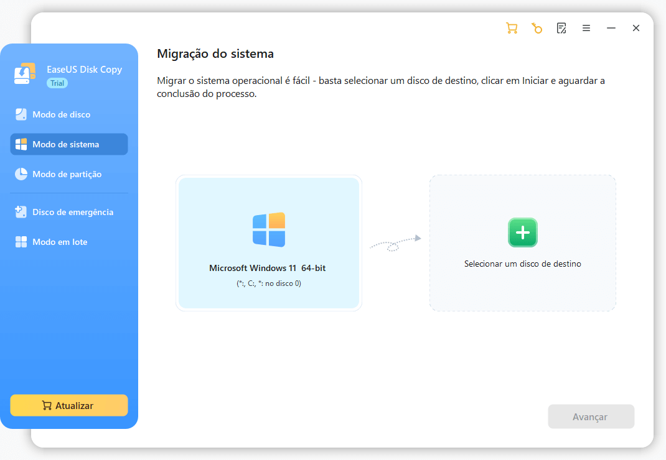Click the Trial badge under app name

57,83
